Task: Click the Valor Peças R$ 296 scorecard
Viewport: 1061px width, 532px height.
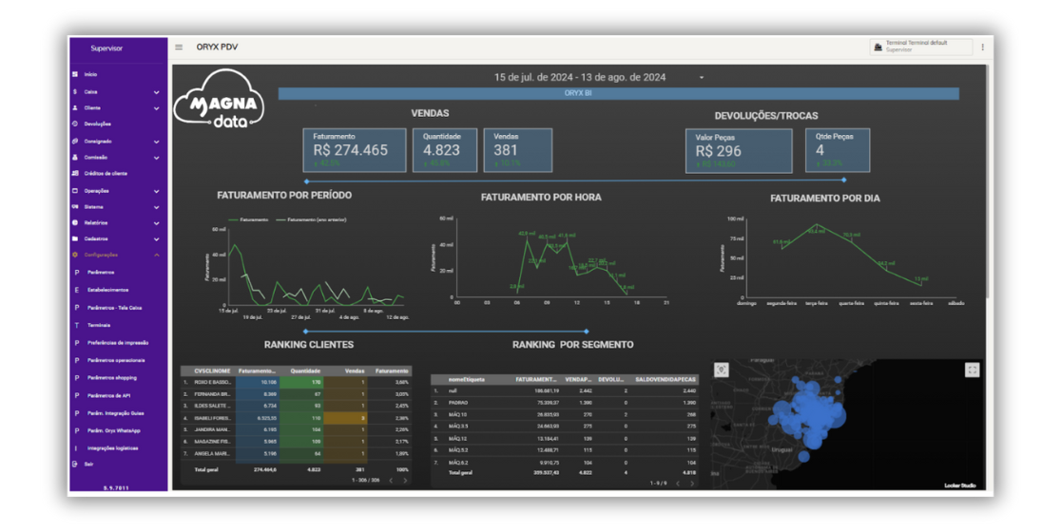Action: (x=739, y=151)
